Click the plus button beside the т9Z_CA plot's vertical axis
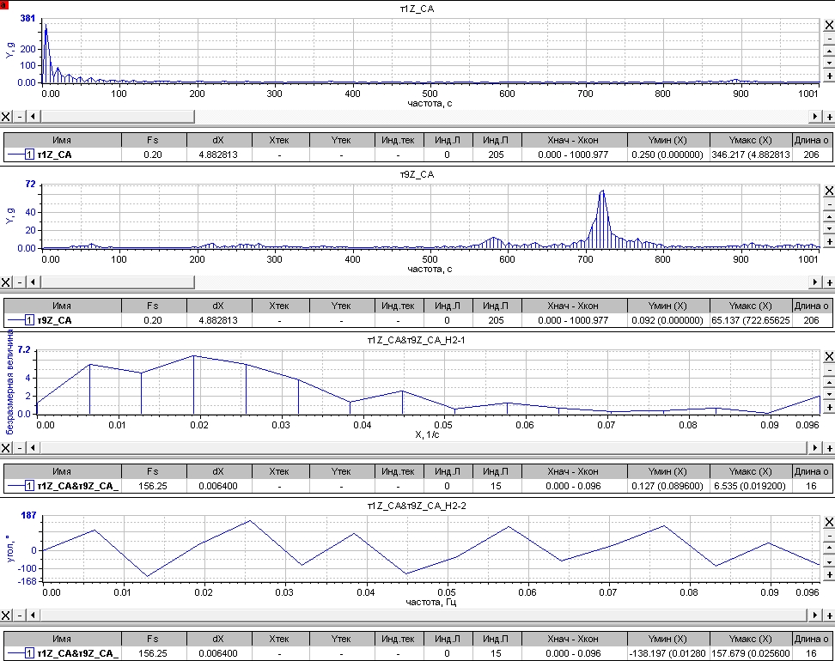The image size is (835, 661). click(829, 242)
